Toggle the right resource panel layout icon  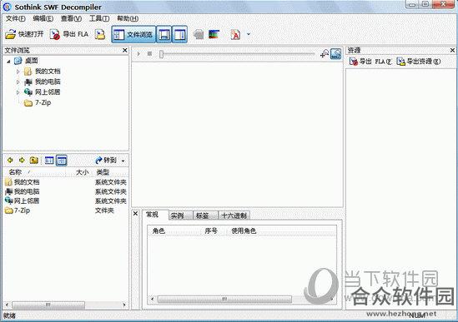coord(179,35)
